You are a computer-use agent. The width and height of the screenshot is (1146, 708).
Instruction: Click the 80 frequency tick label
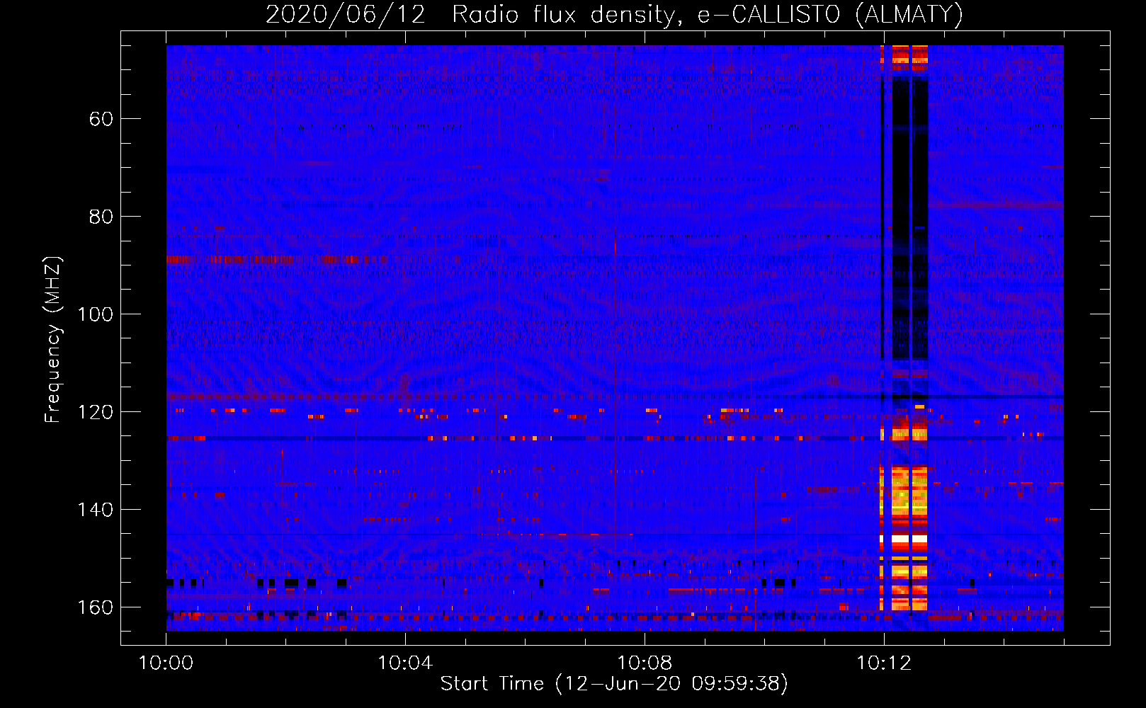coord(101,216)
